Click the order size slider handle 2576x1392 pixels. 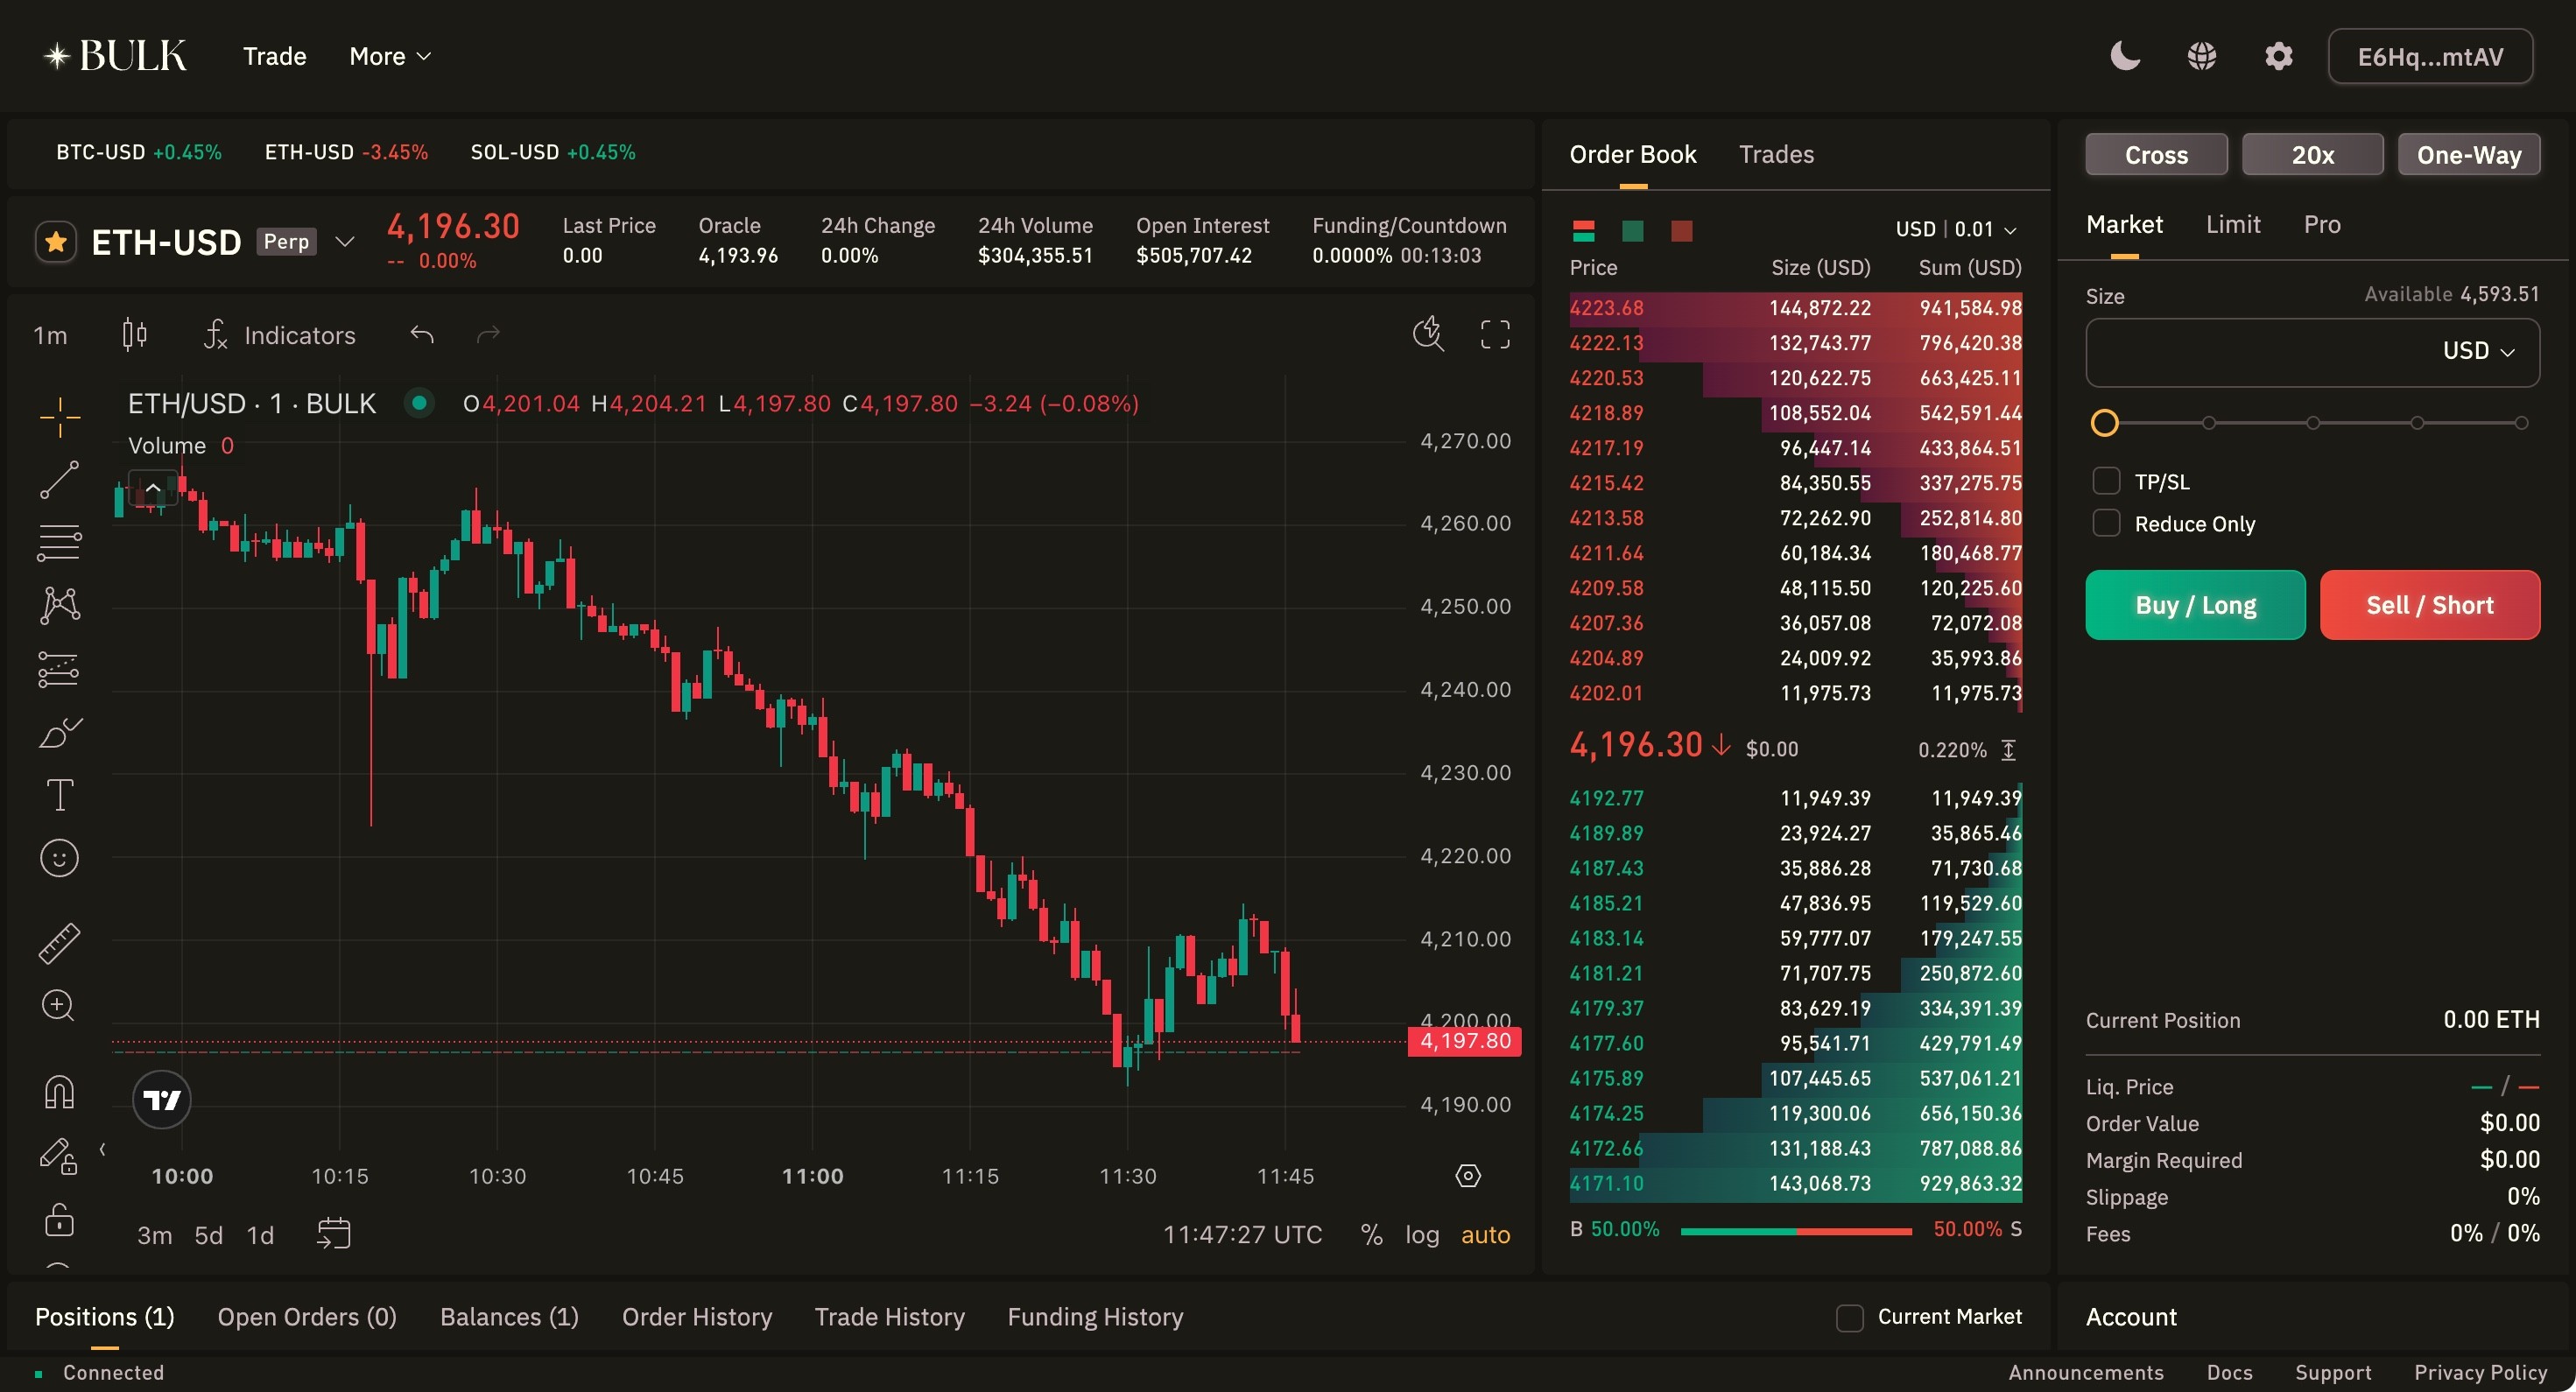[2104, 423]
